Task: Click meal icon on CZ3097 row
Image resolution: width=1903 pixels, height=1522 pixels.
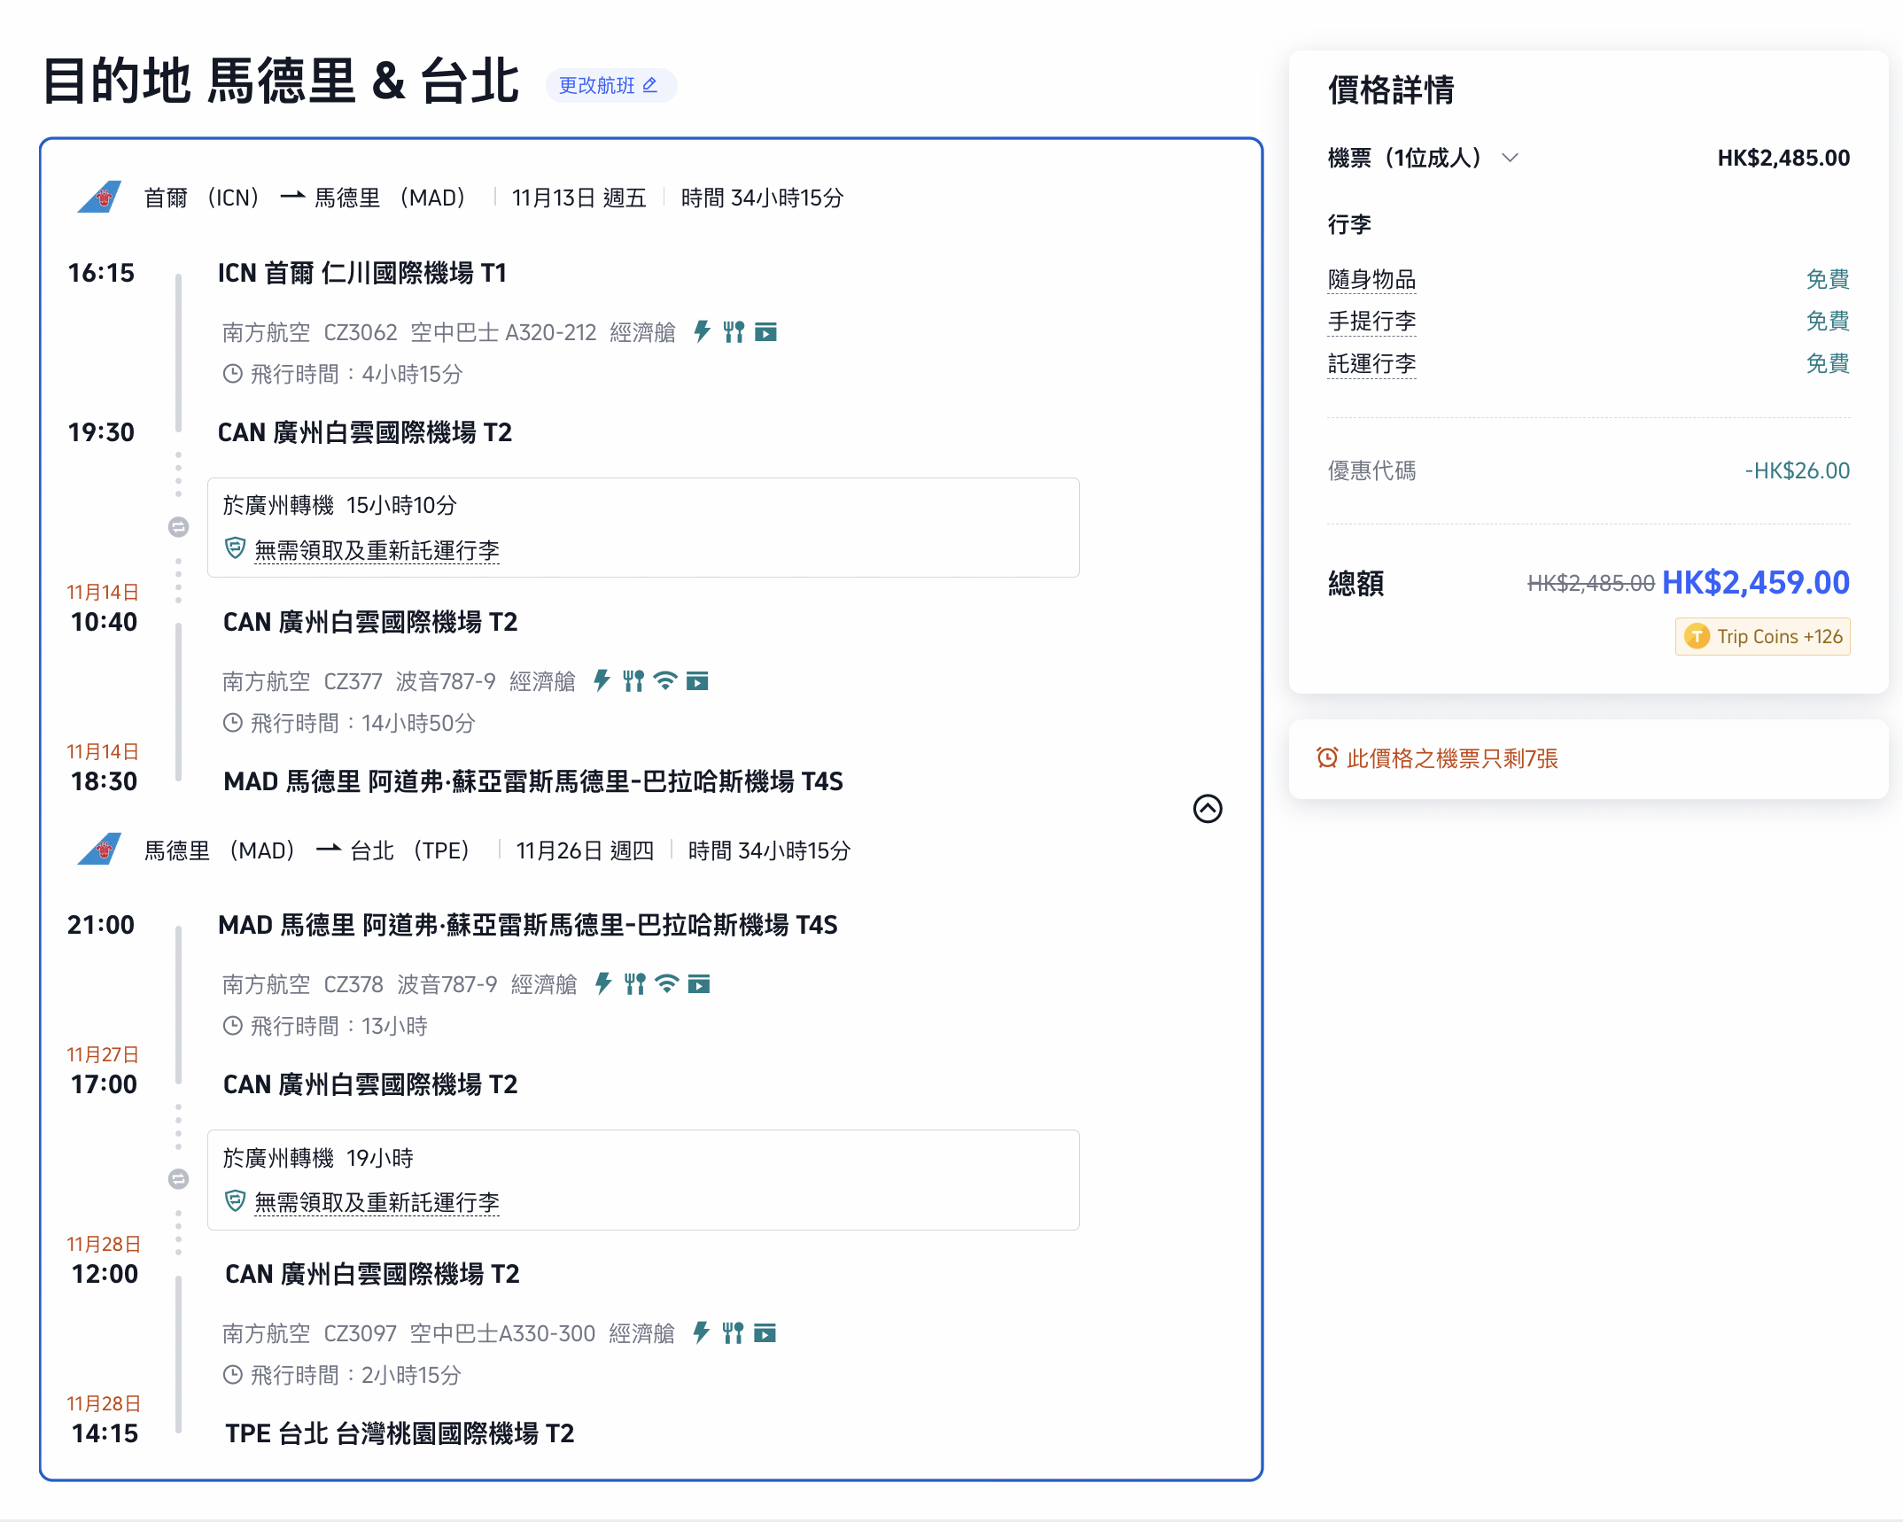Action: 733,1332
